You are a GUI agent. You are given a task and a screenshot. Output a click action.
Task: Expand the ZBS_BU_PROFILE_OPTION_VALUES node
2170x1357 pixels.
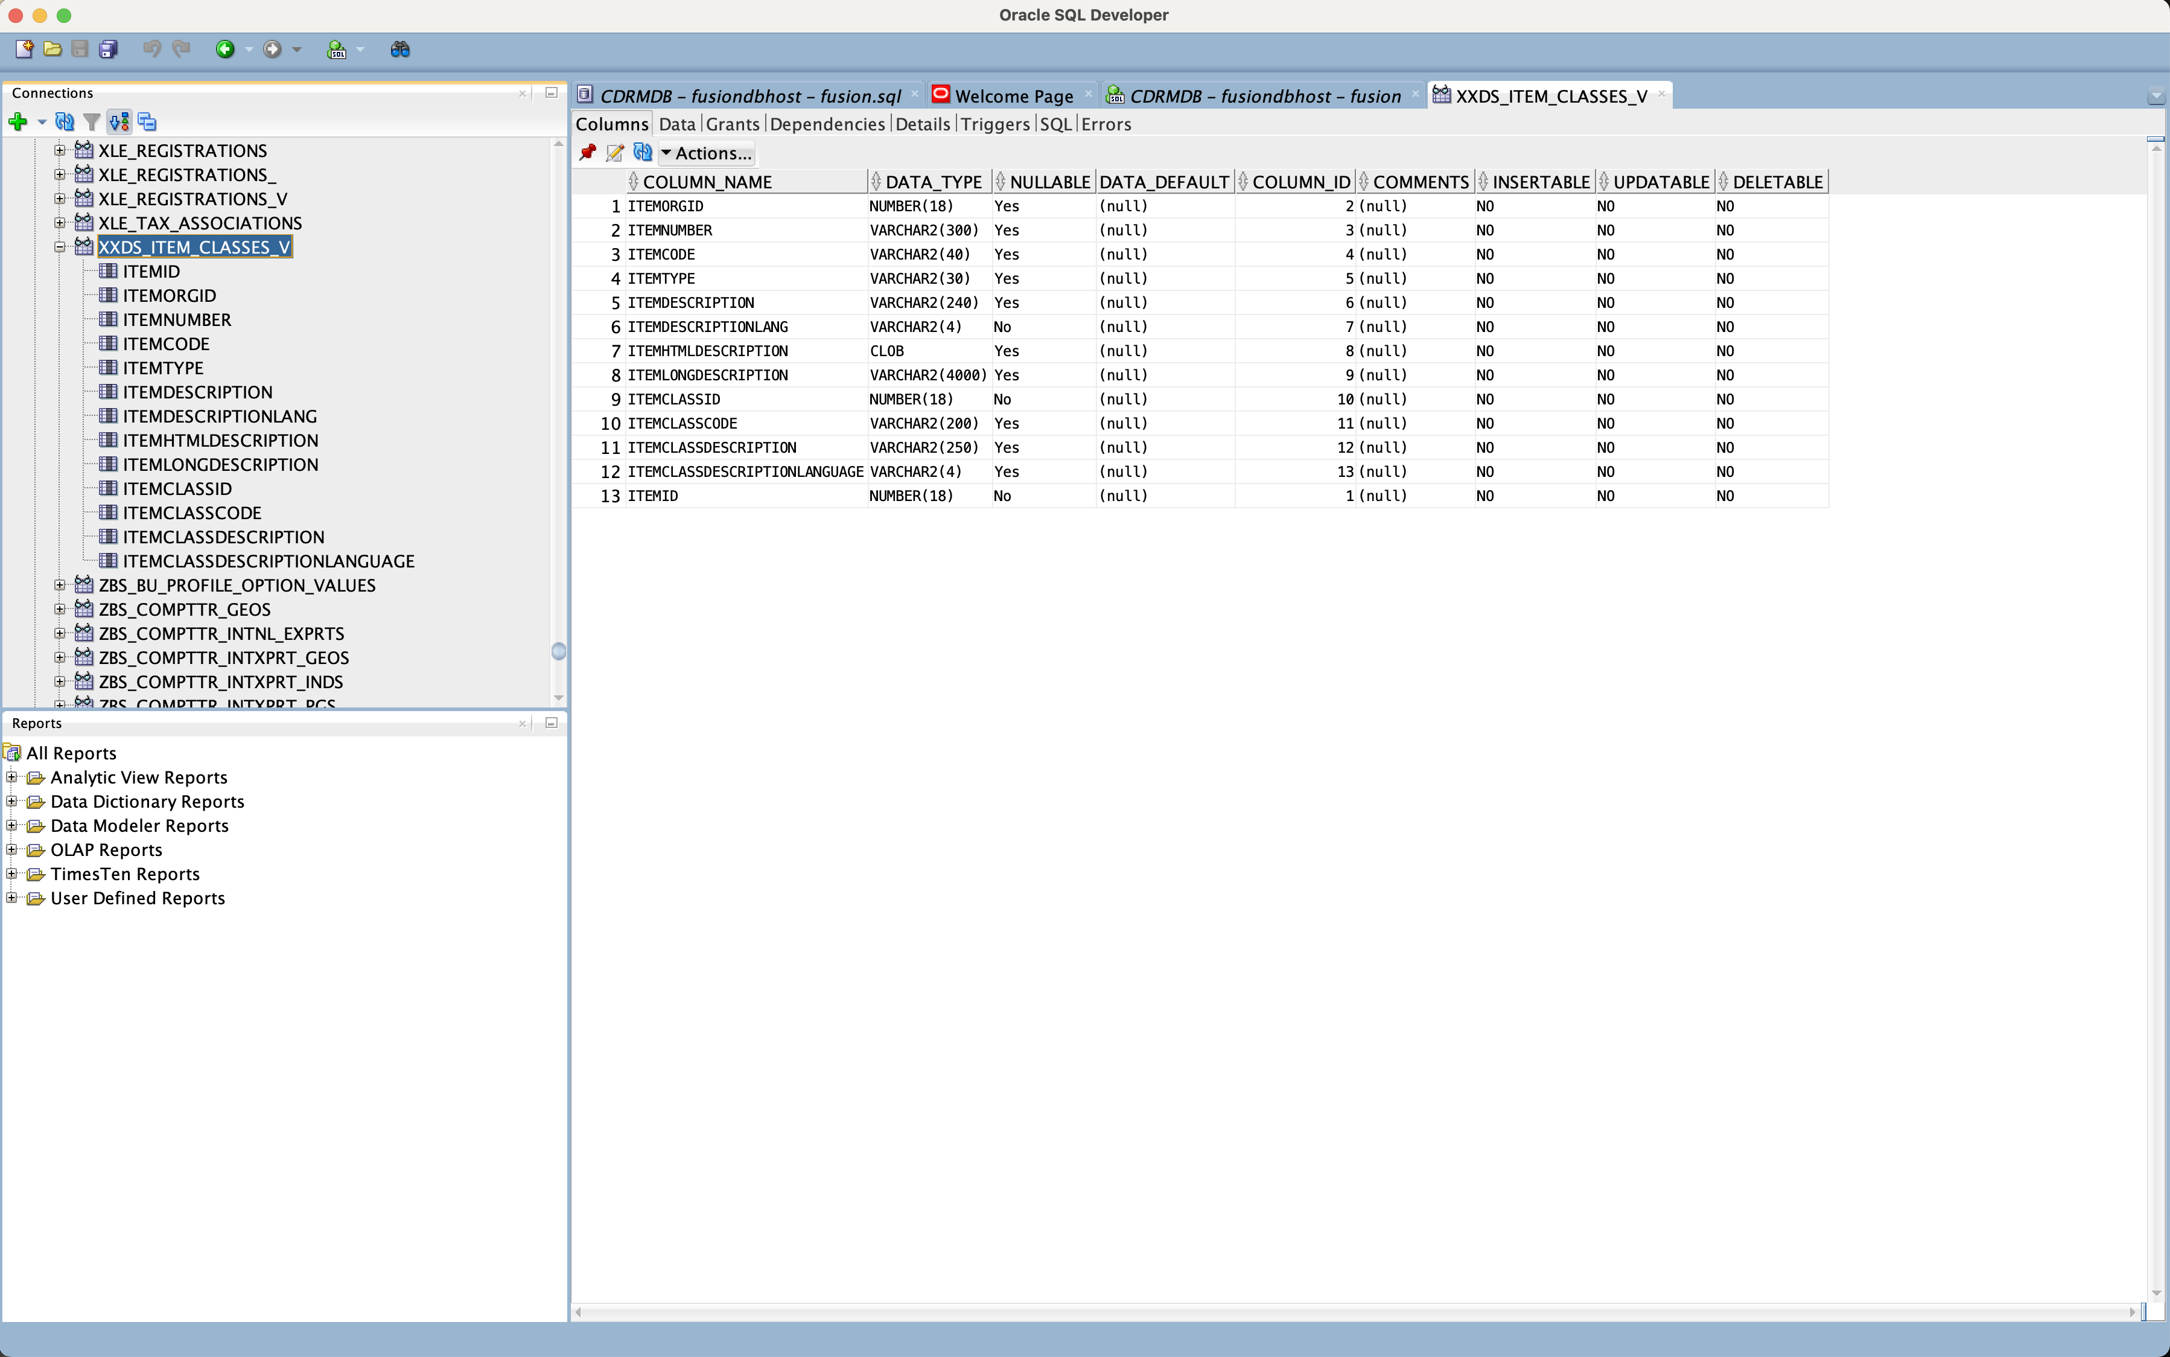(x=59, y=584)
